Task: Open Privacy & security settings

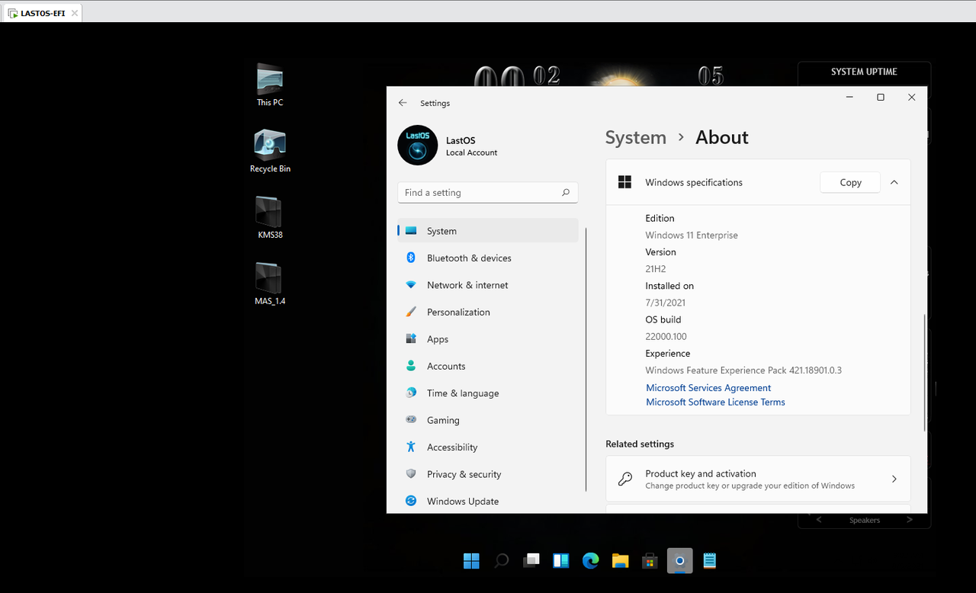Action: click(x=488, y=474)
